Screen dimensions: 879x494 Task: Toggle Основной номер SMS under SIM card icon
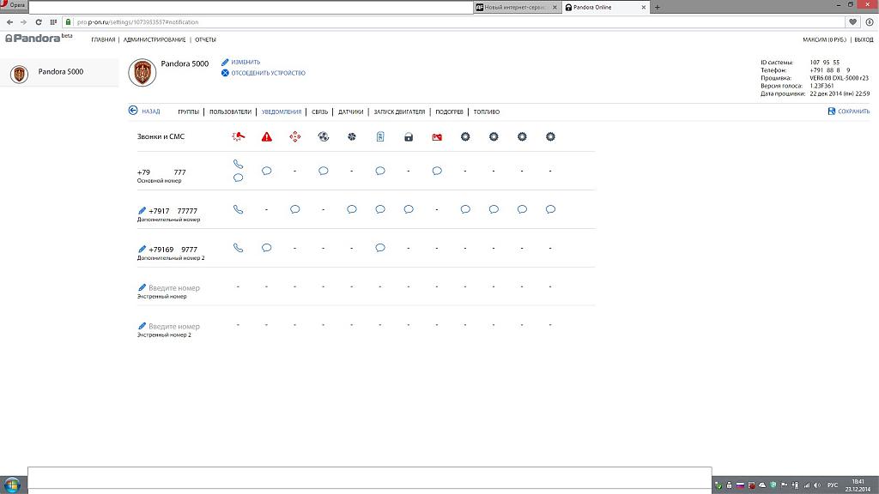pyautogui.click(x=380, y=171)
